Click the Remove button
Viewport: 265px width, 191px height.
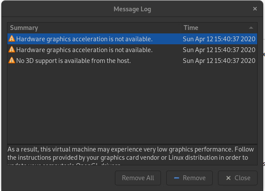(x=189, y=178)
